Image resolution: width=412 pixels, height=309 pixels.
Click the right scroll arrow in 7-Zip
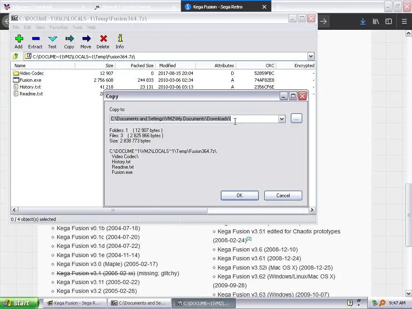tap(312, 210)
